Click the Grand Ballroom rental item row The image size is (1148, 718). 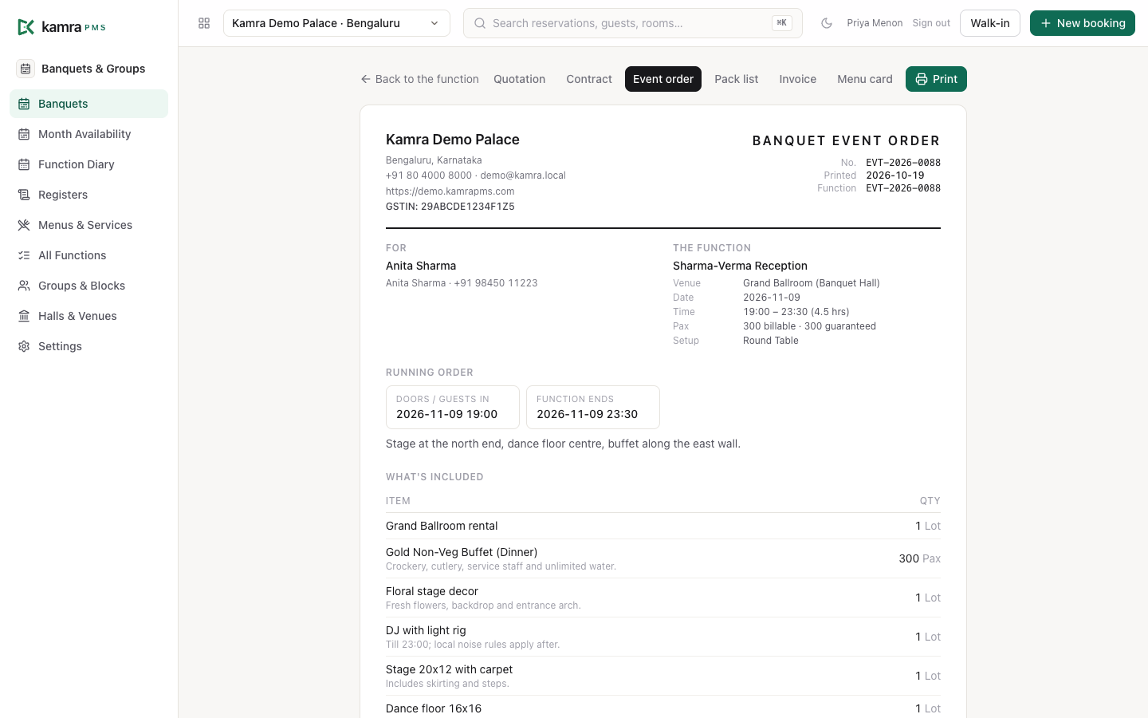pyautogui.click(x=663, y=526)
